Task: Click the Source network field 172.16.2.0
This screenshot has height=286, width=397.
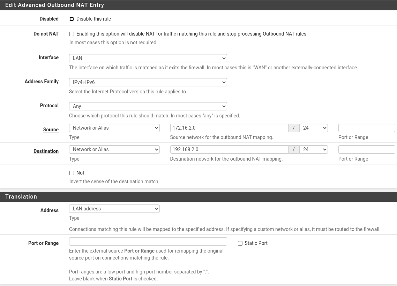Action: (229, 128)
